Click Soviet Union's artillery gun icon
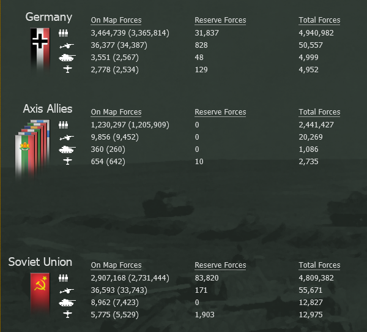 coord(67,290)
